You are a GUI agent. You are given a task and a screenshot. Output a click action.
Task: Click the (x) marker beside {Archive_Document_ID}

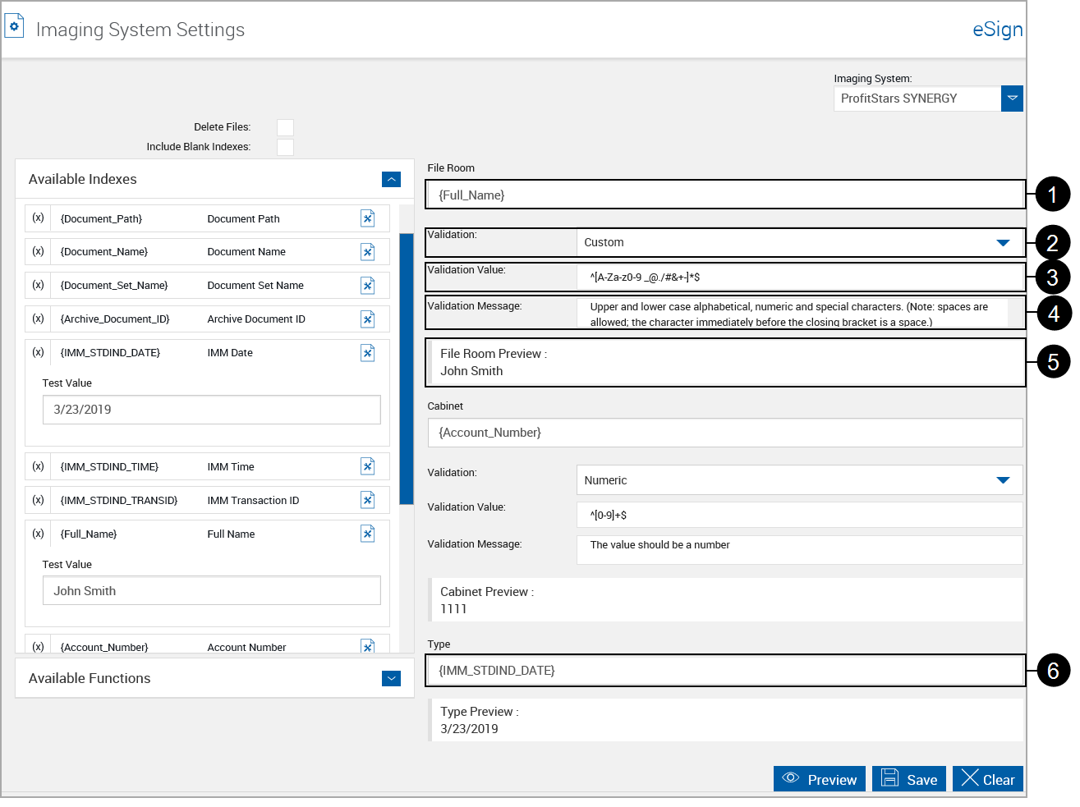[37, 319]
